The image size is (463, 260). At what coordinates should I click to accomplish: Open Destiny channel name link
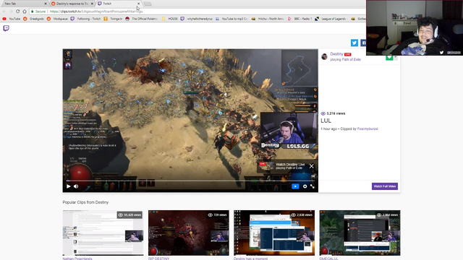[336, 54]
